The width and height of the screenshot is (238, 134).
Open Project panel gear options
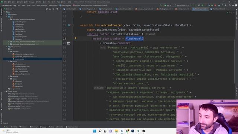click(x=57, y=9)
